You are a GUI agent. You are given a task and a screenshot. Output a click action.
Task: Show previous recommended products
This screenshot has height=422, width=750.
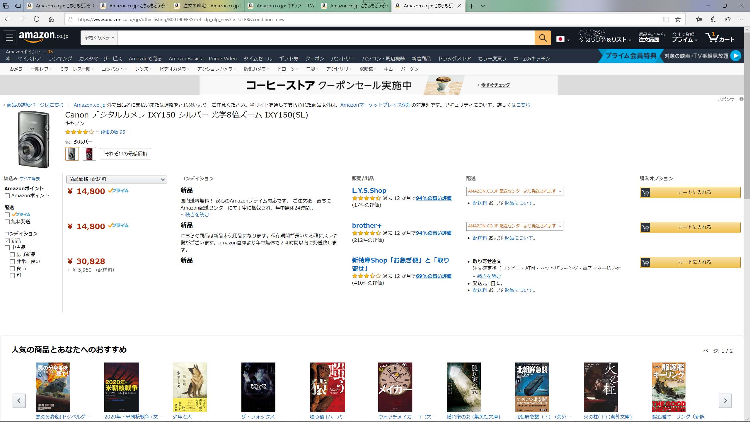pyautogui.click(x=19, y=401)
